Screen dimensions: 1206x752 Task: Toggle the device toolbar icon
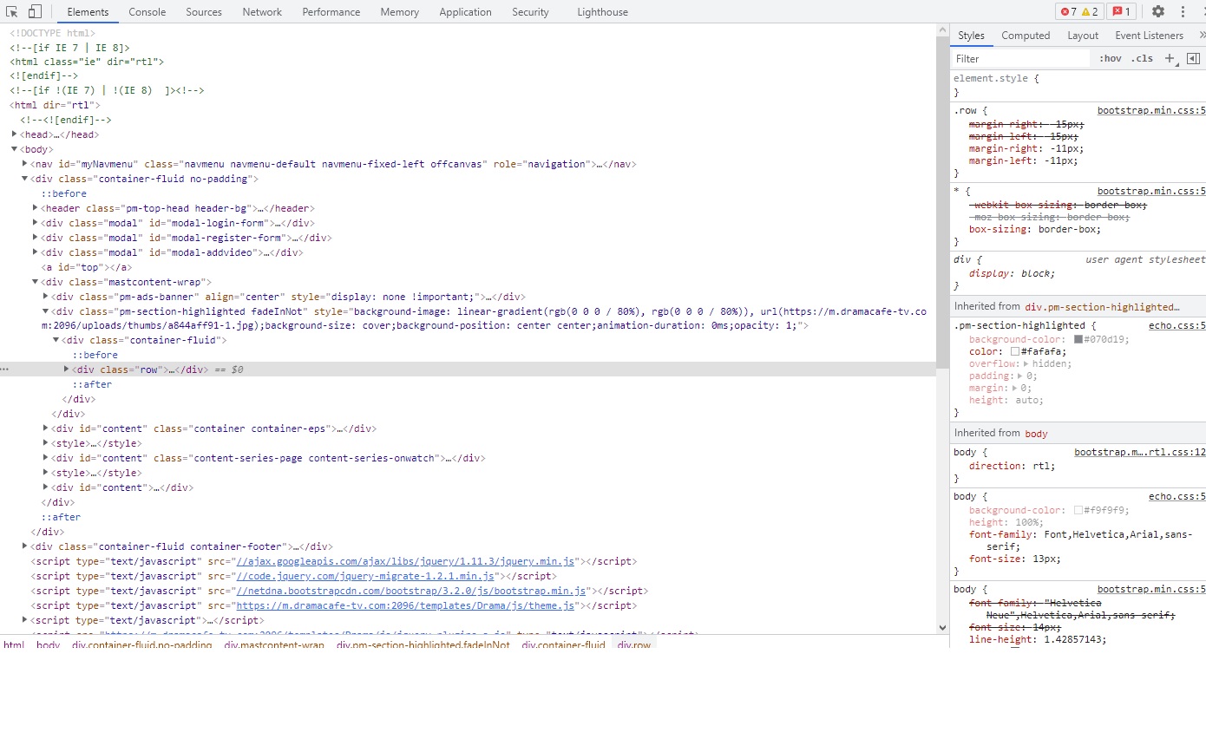[35, 11]
